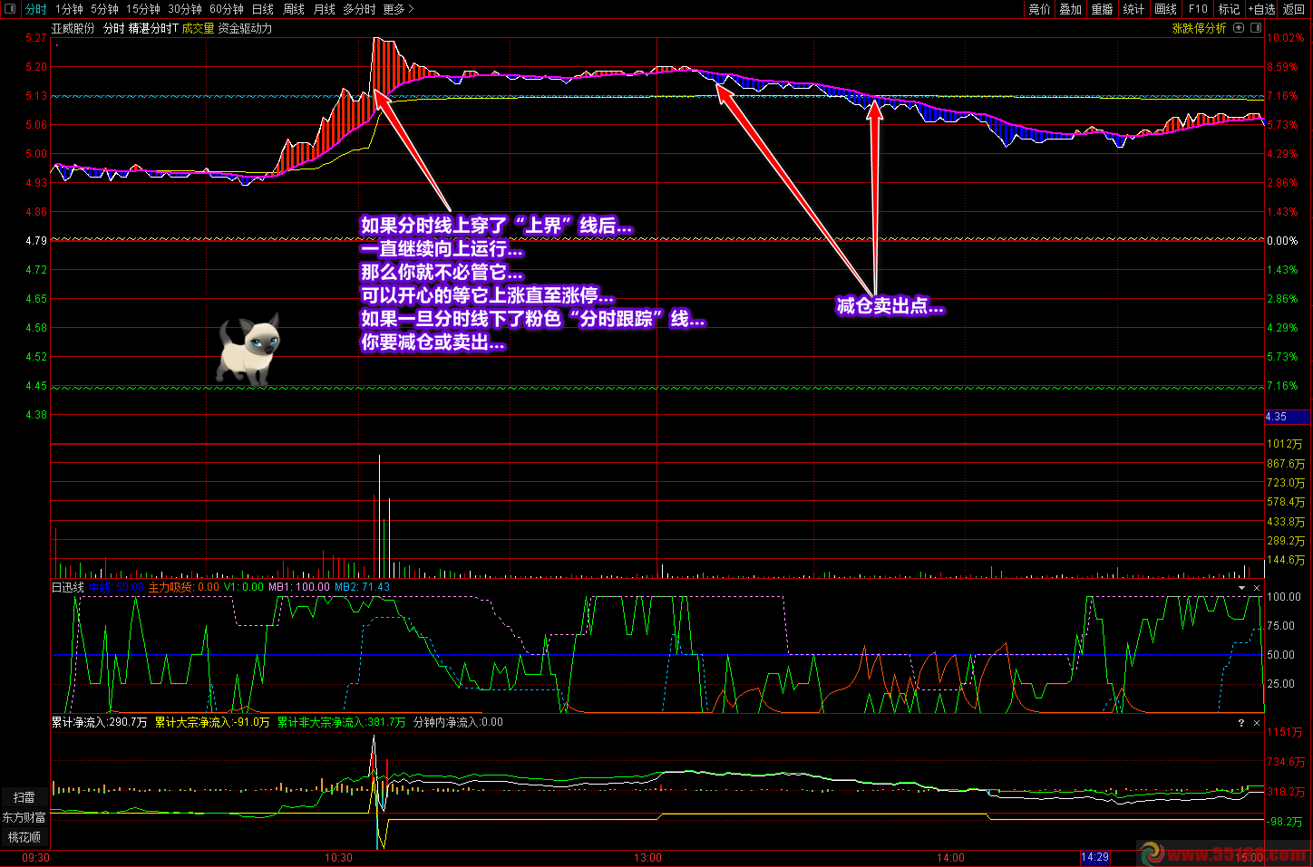Screen dimensions: 1313x867
Task: Click the 亚威股份 stock name
Action: coord(73,28)
